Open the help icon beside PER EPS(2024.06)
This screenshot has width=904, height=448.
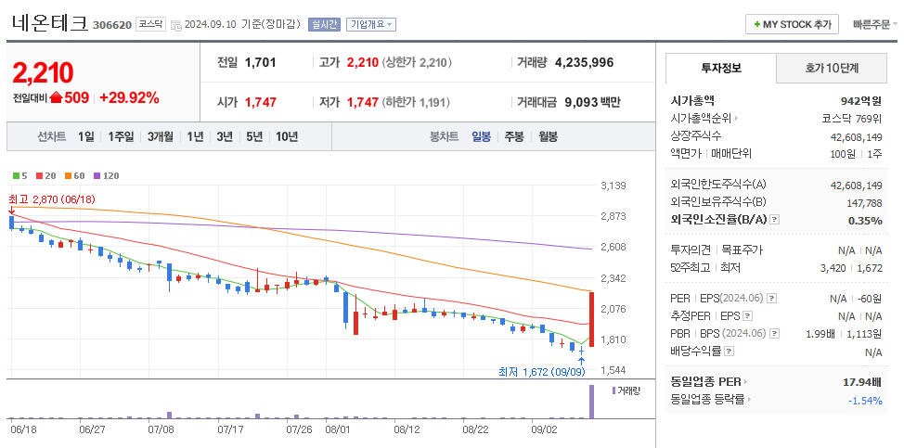772,299
